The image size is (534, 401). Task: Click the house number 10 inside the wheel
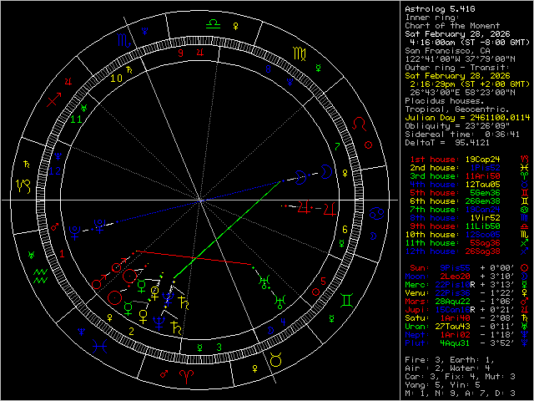pyautogui.click(x=116, y=79)
